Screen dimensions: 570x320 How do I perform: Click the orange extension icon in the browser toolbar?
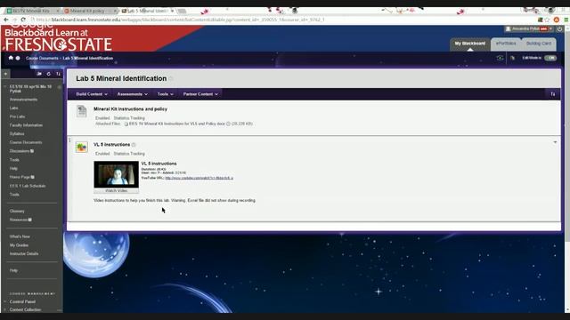coord(556,20)
